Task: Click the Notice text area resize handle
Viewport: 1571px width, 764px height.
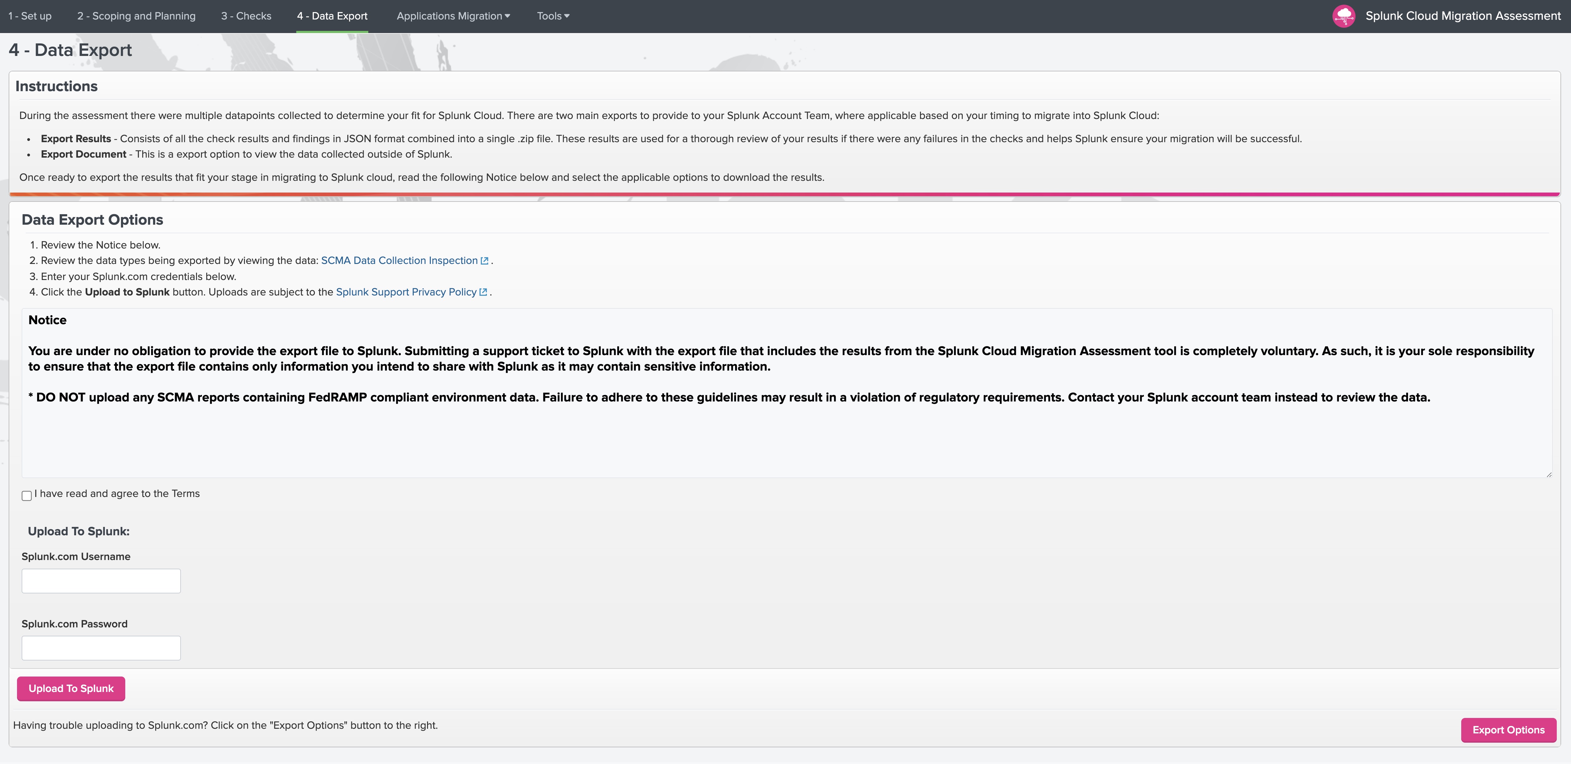Action: [x=1548, y=474]
